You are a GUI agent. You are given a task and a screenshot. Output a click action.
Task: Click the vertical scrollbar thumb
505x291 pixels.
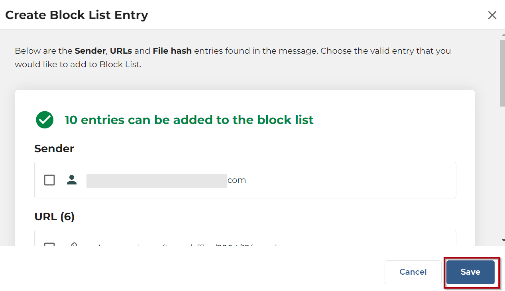point(502,72)
